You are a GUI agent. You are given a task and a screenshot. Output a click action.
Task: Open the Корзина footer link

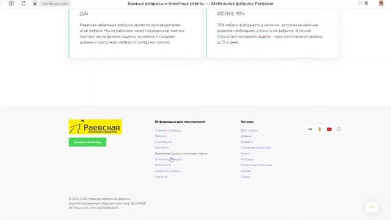click(x=161, y=177)
